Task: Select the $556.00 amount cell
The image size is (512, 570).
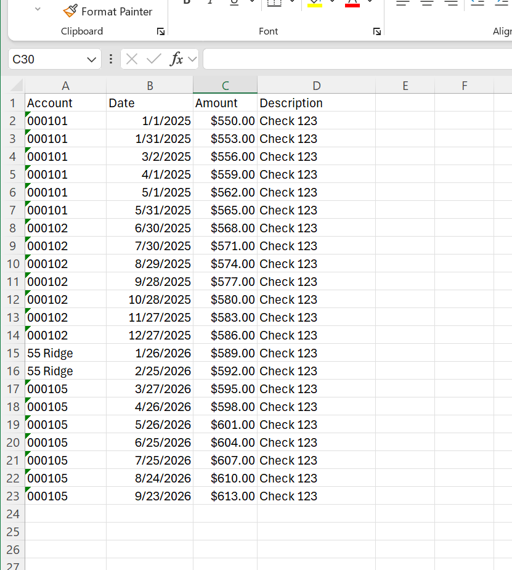Action: click(x=226, y=157)
